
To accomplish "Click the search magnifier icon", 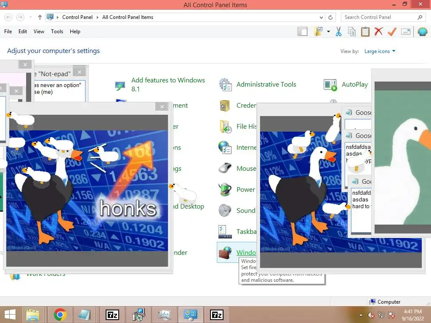I will 420,17.
